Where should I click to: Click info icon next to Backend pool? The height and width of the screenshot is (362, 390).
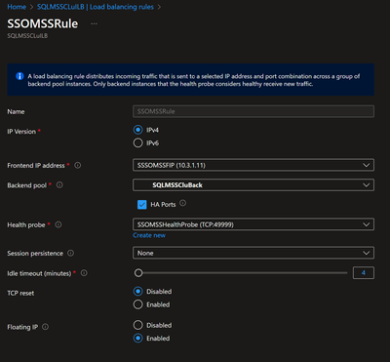pos(59,185)
